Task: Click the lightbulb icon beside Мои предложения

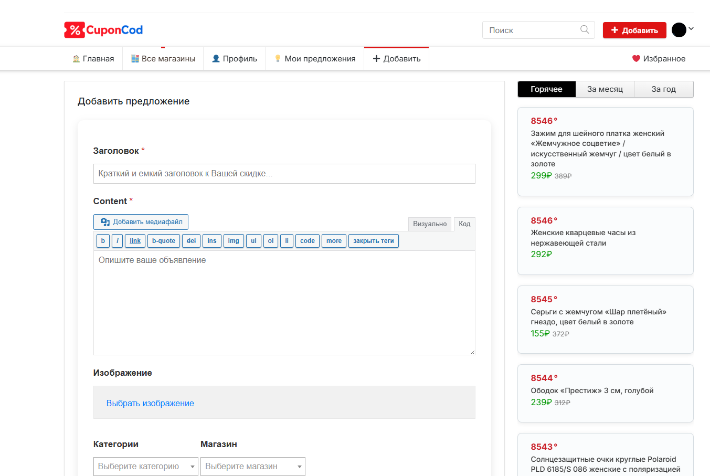Action: [278, 59]
